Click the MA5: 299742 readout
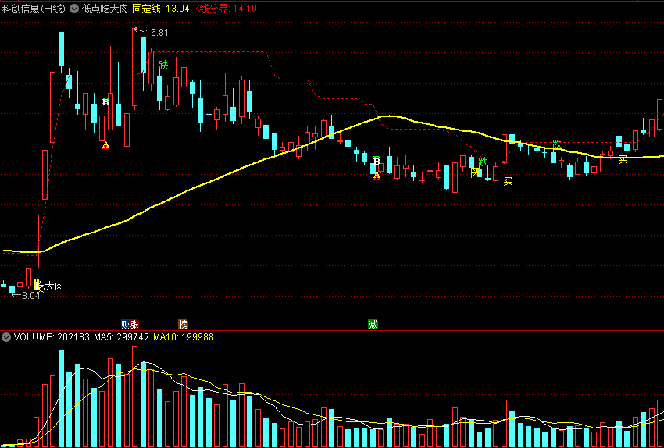The height and width of the screenshot is (448, 664). pos(122,337)
